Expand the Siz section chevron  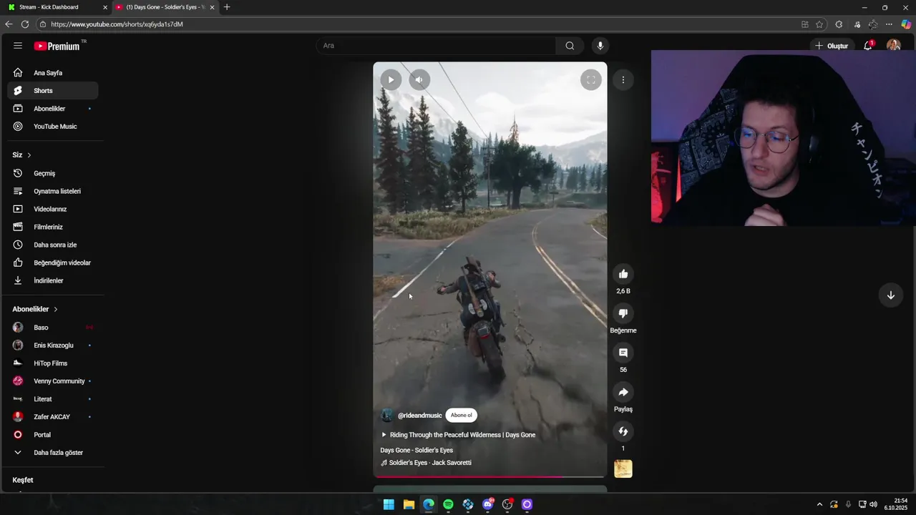click(x=29, y=155)
